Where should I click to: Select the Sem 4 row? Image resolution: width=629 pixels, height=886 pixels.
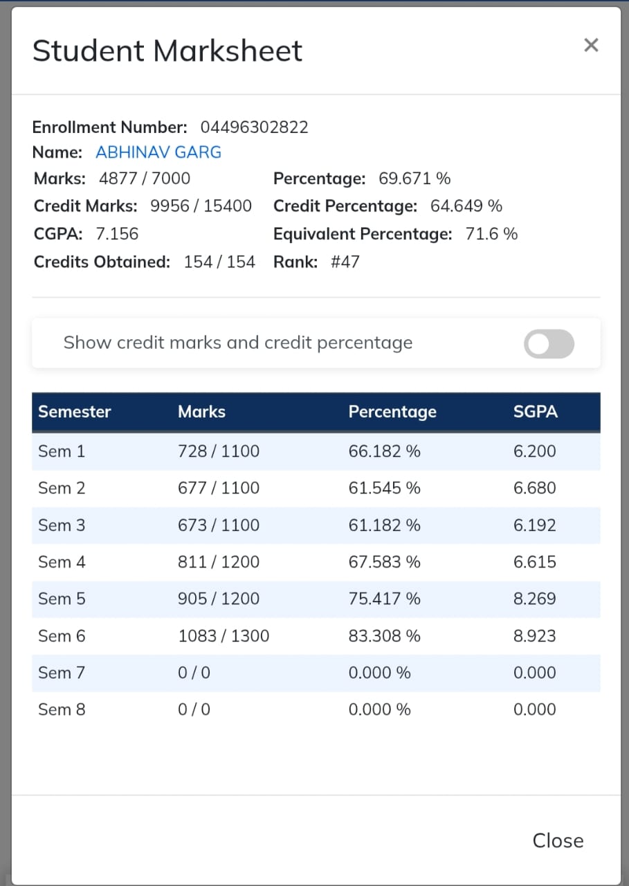[316, 562]
